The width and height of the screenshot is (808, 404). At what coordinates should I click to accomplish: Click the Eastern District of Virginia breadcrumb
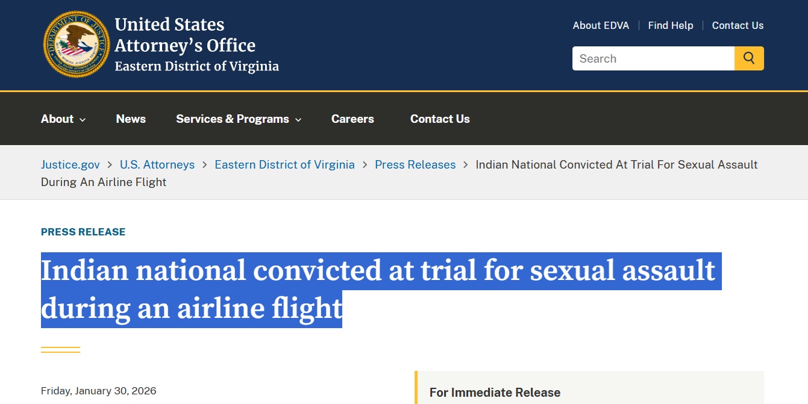(x=284, y=164)
